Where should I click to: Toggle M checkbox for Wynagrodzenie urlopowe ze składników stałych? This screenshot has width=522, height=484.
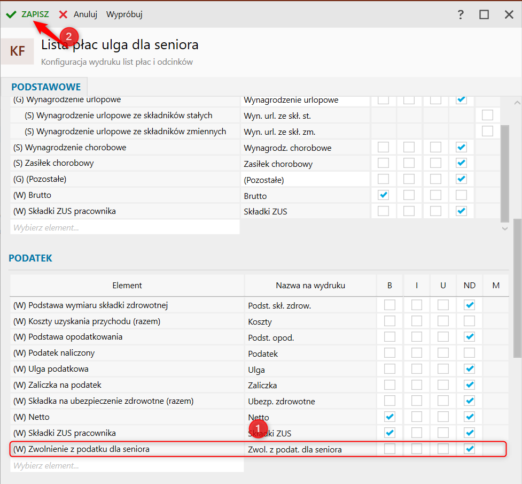click(x=487, y=115)
